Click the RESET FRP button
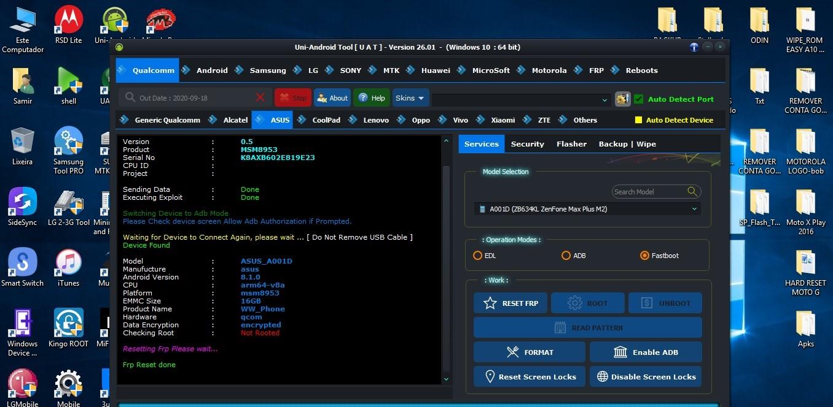Viewport: 833px width, 407px height. point(510,303)
